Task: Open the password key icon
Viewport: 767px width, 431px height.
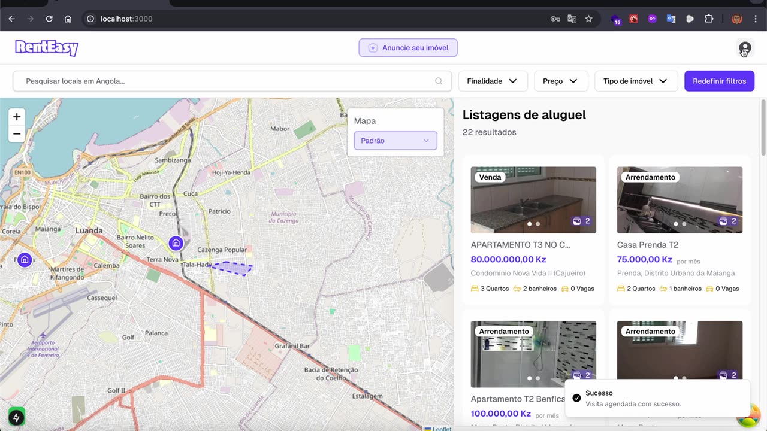Action: (x=555, y=19)
